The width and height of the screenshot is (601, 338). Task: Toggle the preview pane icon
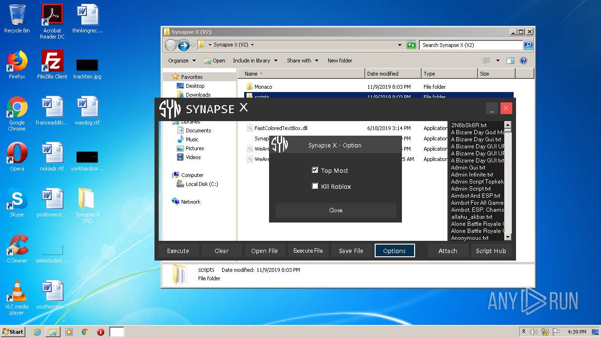[510, 61]
